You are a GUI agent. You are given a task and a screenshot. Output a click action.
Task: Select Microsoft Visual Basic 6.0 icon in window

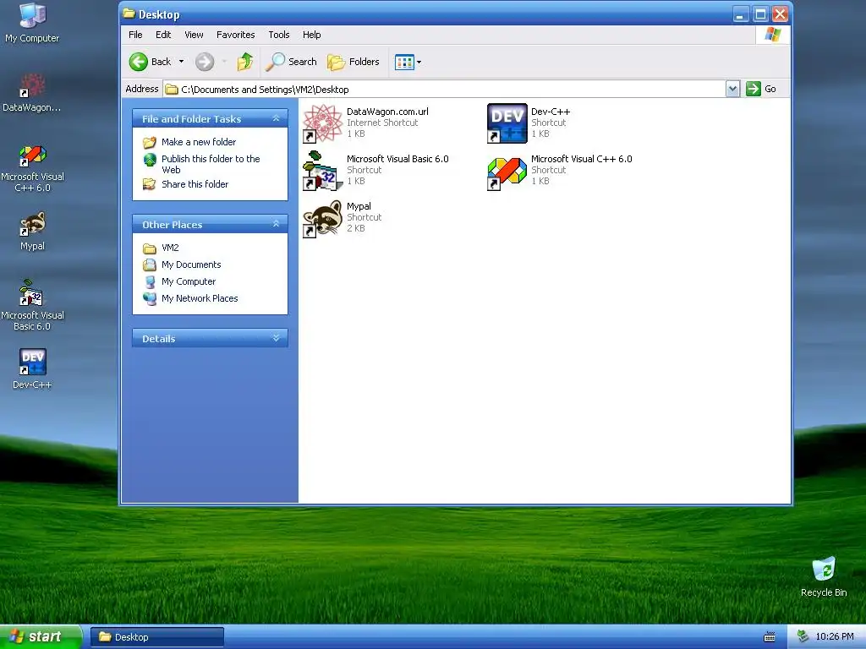pyautogui.click(x=322, y=171)
